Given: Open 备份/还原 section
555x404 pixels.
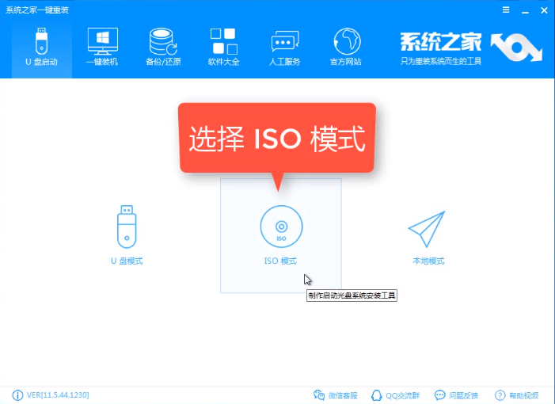Looking at the screenshot, I should tap(163, 47).
